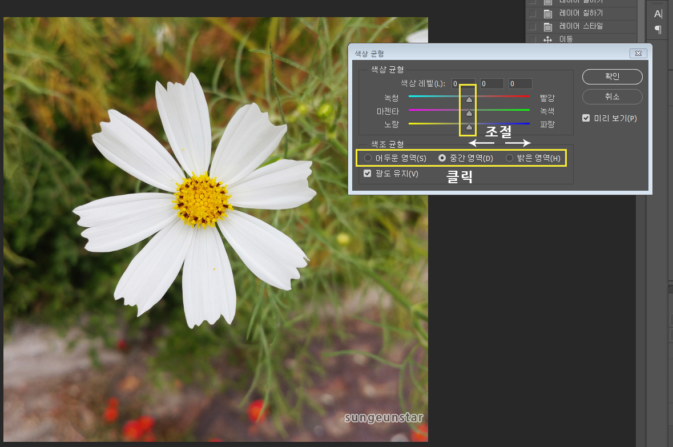This screenshot has height=447, width=673.
Task: Select 레이어 칠하기 history state above 레이어 스타일
Action: [581, 13]
